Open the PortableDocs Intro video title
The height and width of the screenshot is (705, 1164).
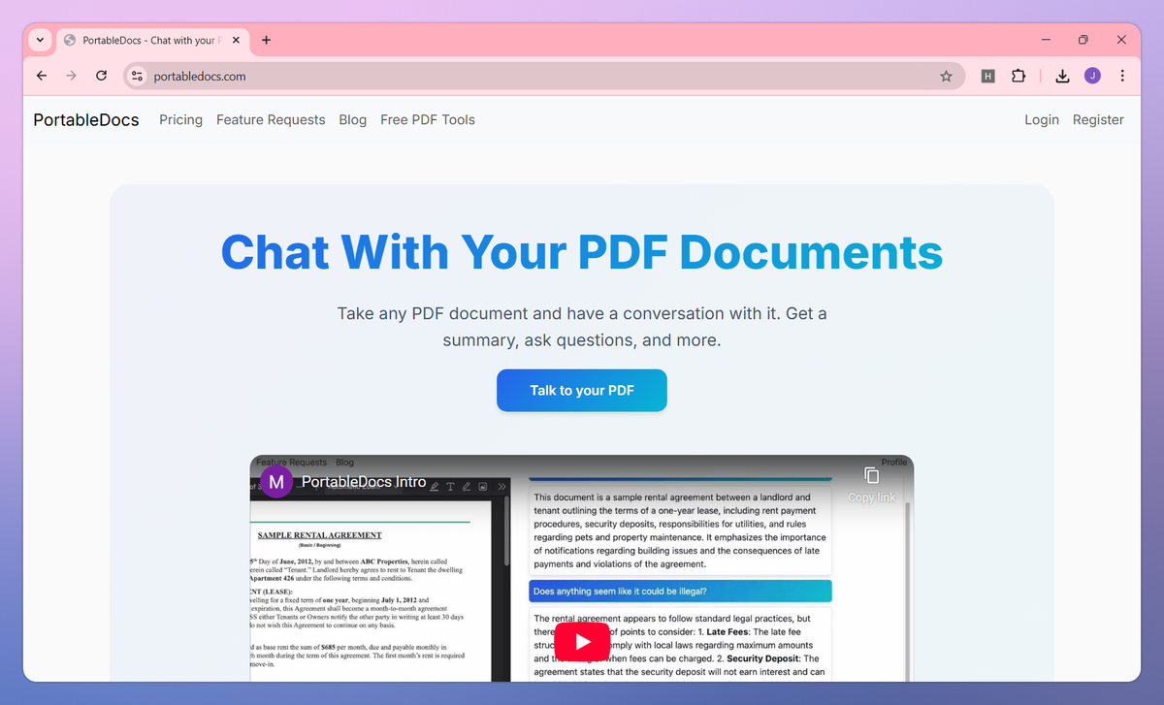click(x=364, y=482)
